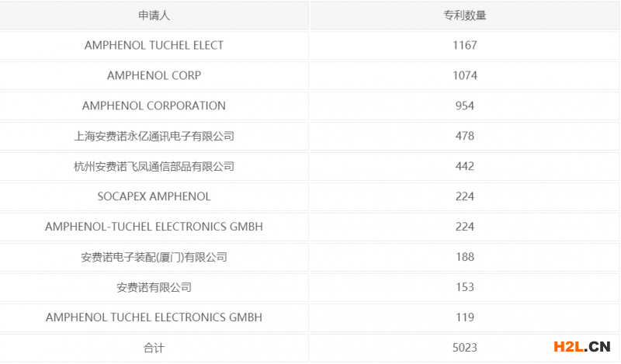Select the 安费诺电子装配(厦门)有限公司 cell

point(154,257)
